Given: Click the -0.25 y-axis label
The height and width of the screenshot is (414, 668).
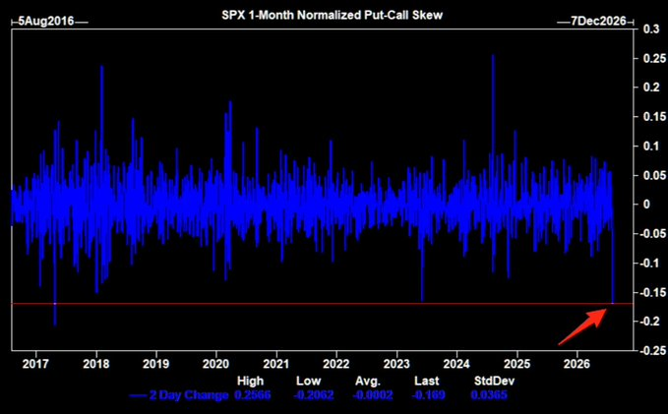Looking at the screenshot, I should pyautogui.click(x=653, y=350).
